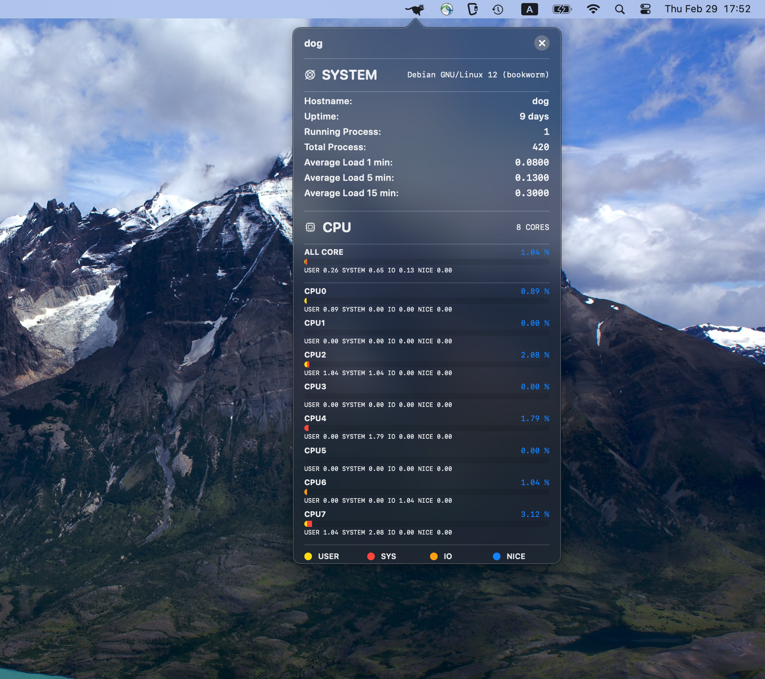Click the 'A' keyboard input icon in menu bar

pyautogui.click(x=529, y=9)
